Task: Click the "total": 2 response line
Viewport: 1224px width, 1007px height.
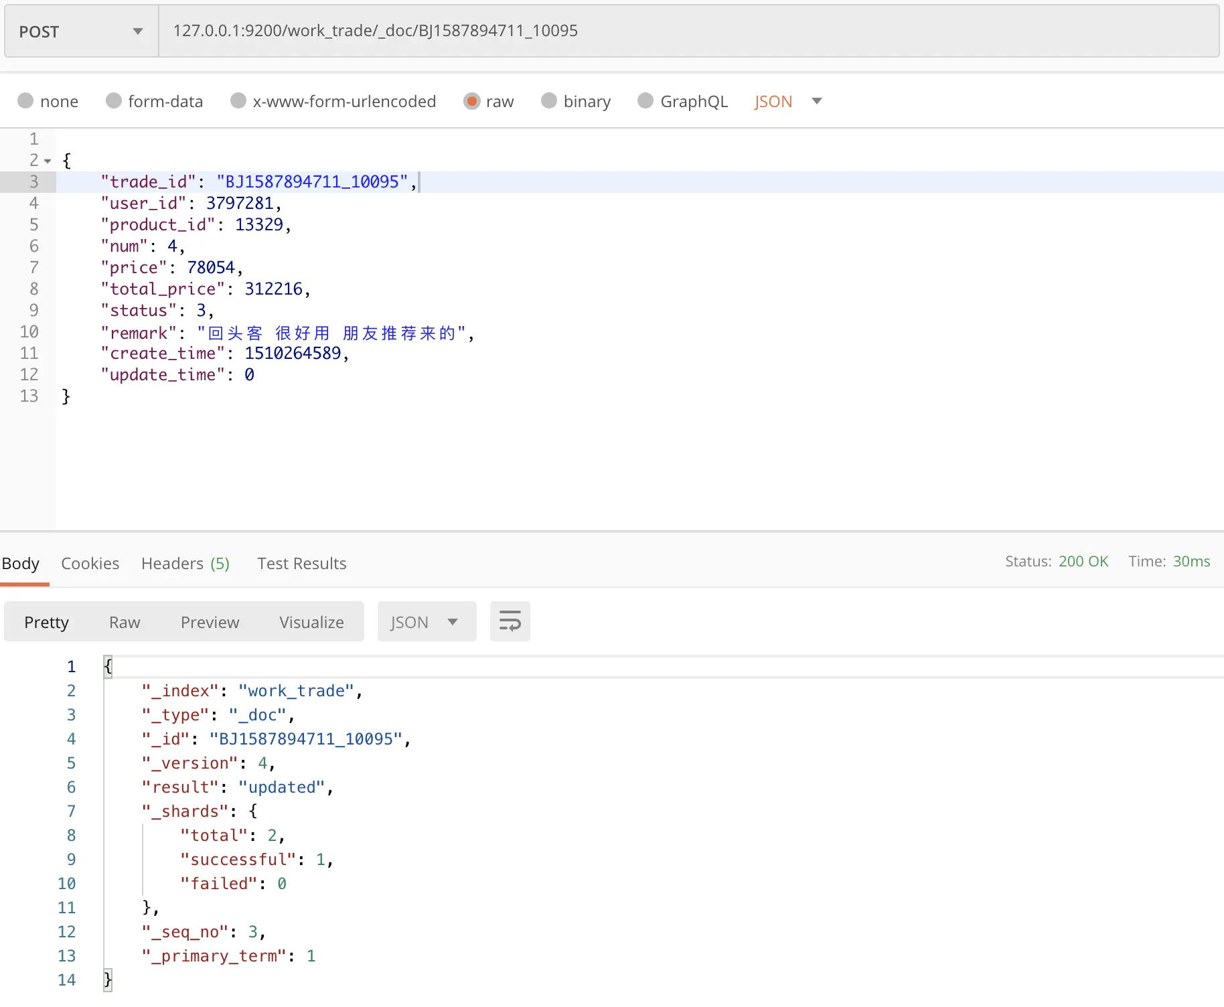Action: tap(233, 836)
